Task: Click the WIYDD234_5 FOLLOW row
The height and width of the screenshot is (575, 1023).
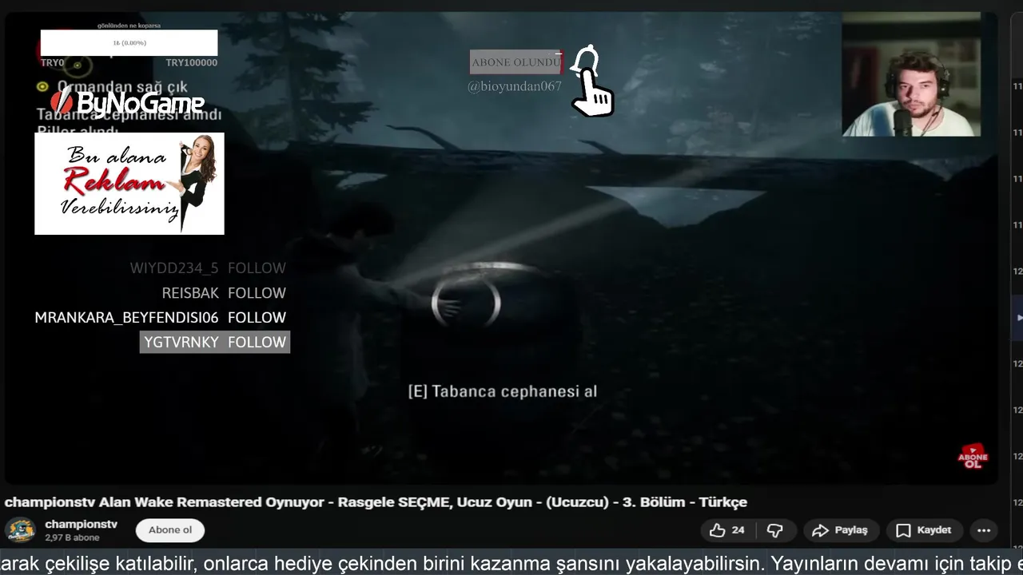Action: [x=208, y=268]
